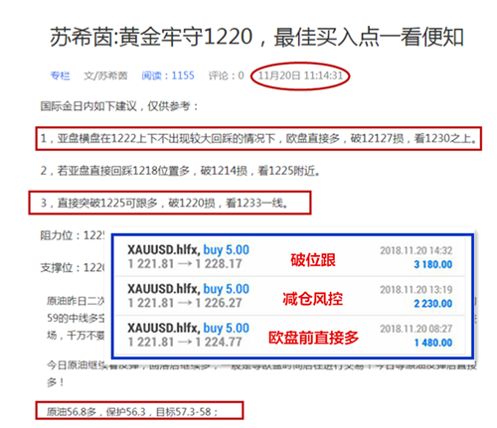
Task: Click the line 国际金日内如下建议，仅供参考
Action: click(x=119, y=106)
